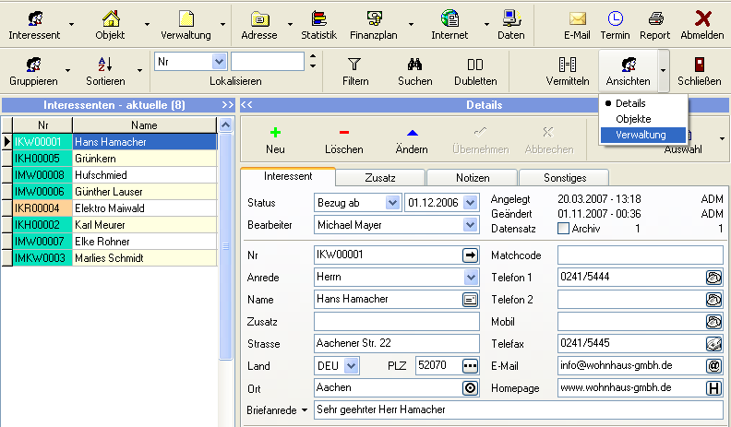Select Verwaltung in Ansichten menu
Screen dimensions: 731x427
[x=641, y=135]
